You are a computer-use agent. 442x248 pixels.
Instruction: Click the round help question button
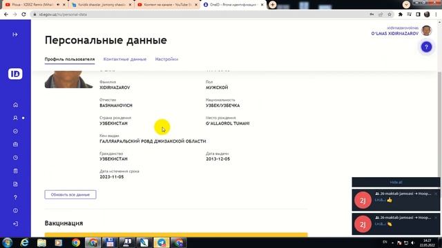tap(426, 47)
